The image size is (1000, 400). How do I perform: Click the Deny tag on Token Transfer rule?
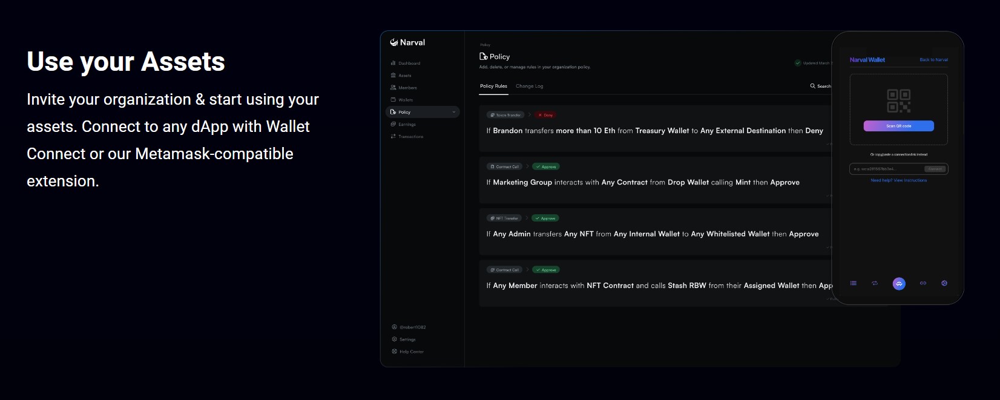(545, 115)
